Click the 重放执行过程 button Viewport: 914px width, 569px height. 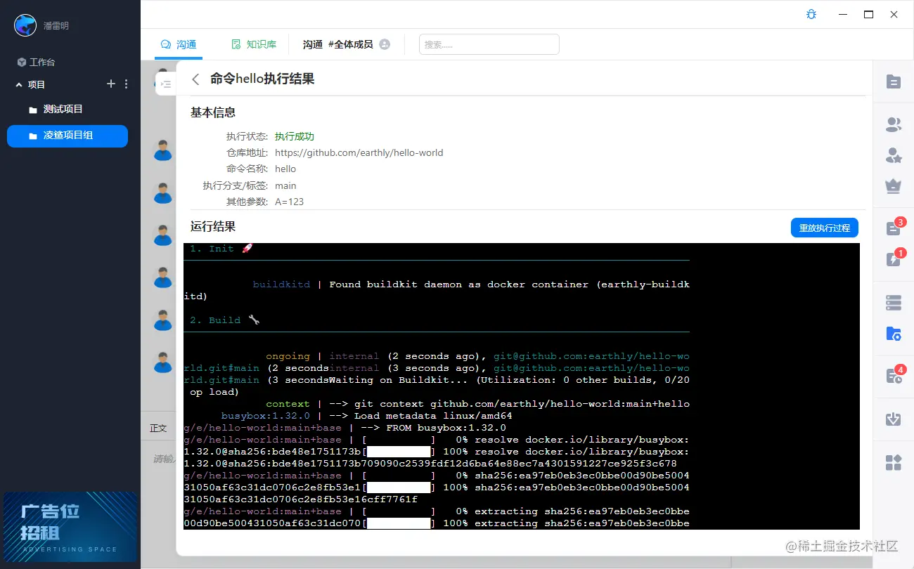click(x=825, y=228)
